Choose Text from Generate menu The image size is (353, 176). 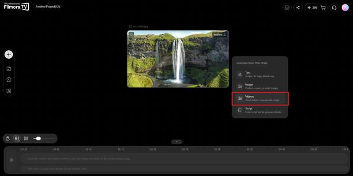[260, 74]
